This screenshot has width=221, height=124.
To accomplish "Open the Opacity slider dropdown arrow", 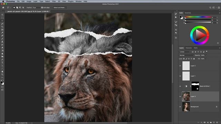I will click(x=206, y=55).
